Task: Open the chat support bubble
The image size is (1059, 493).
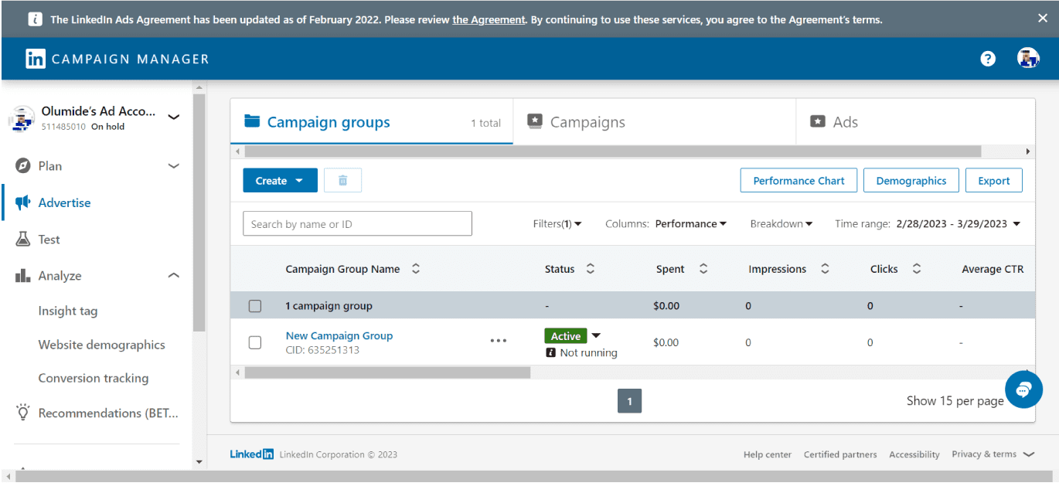Action: click(1023, 389)
